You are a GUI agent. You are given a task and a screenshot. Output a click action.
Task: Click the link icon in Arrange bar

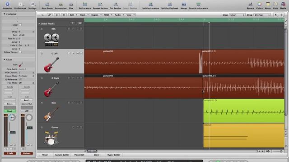[x=50, y=15]
